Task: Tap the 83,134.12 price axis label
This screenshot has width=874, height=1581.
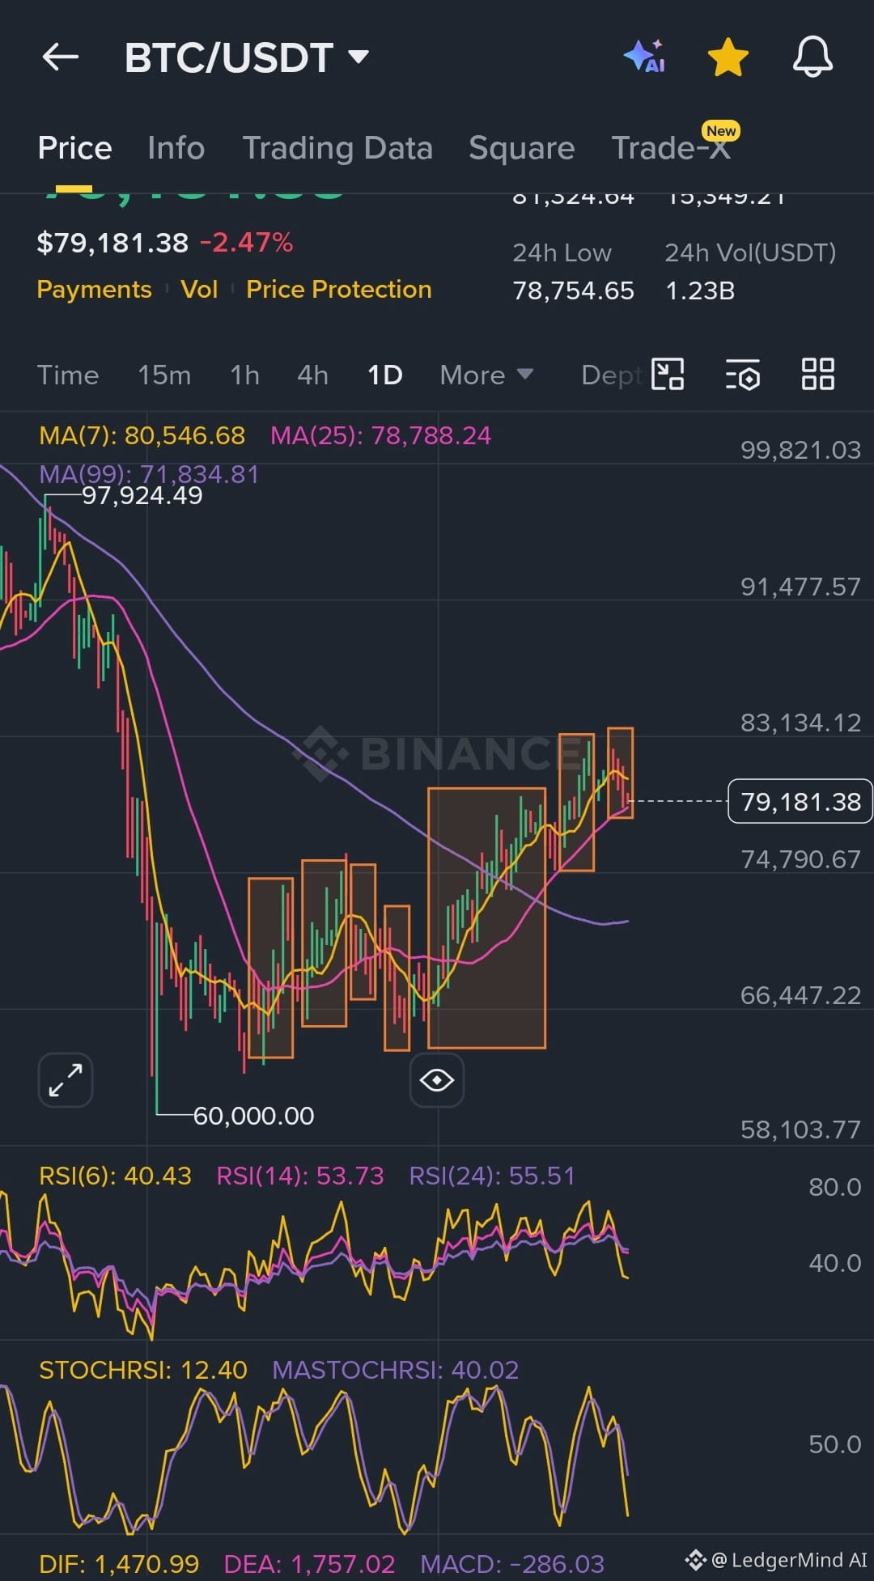Action: [801, 723]
